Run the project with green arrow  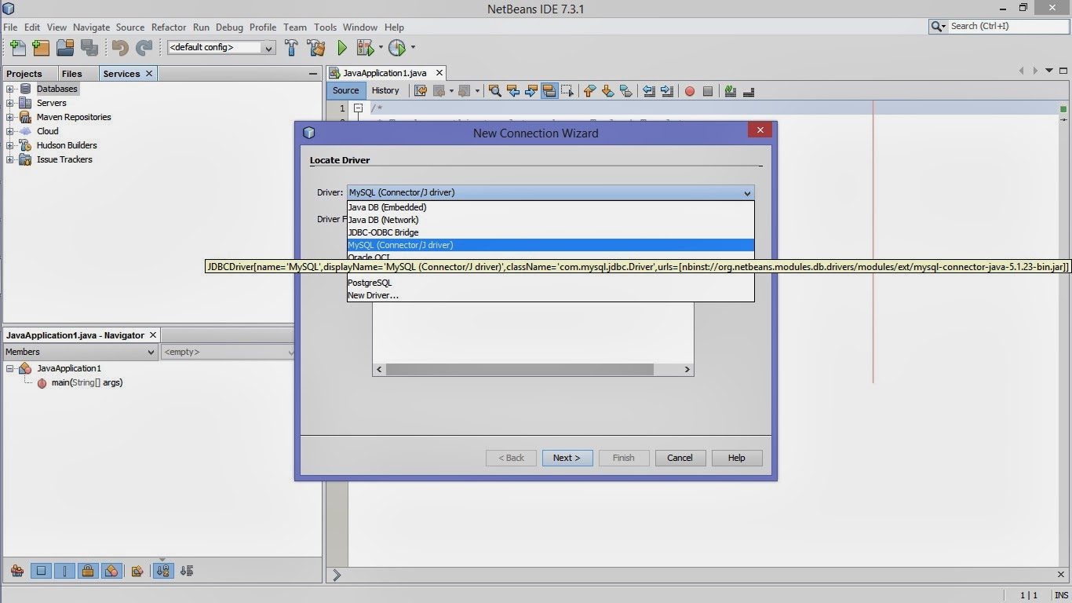tap(342, 48)
